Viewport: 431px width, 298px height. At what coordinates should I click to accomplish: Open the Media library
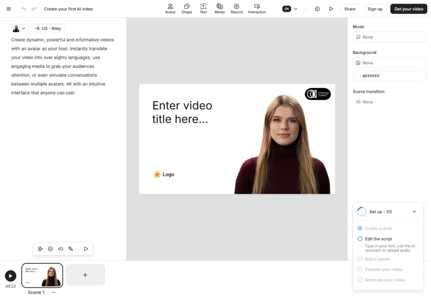pyautogui.click(x=220, y=9)
